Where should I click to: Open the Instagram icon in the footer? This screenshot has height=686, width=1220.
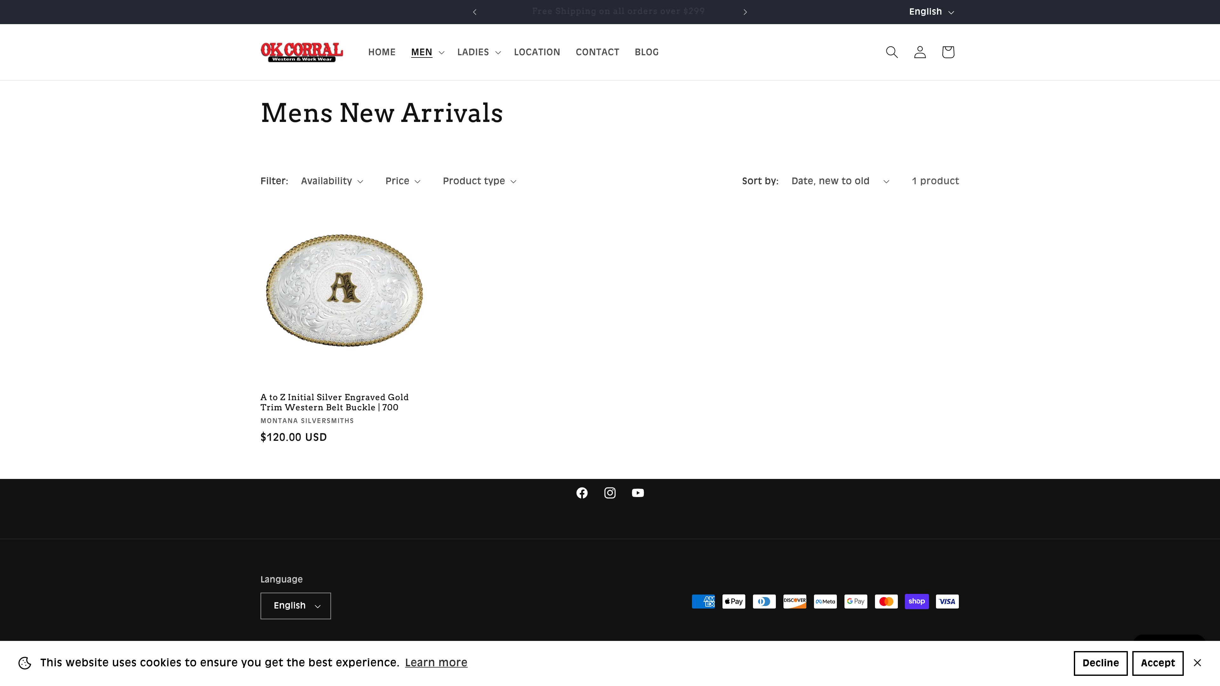click(x=610, y=492)
